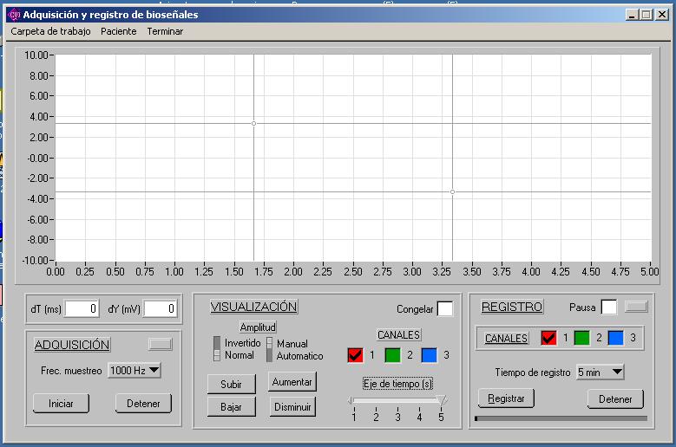Viewport: 676px width, 447px height.
Task: Click the indicator button beside the ADQUISICIÓN heading
Action: tap(161, 344)
